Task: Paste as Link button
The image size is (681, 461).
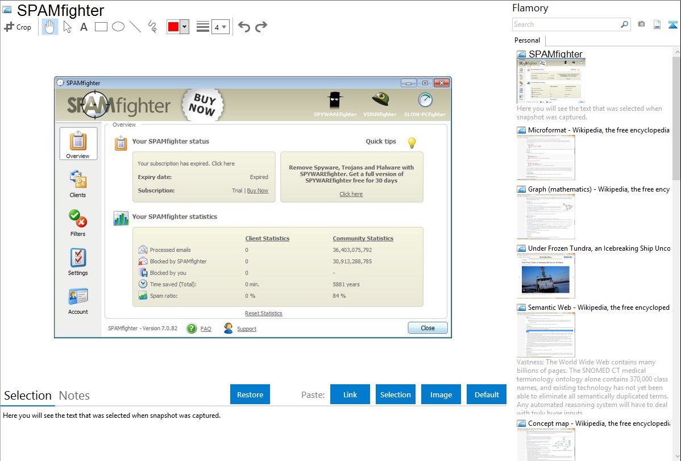Action: pos(350,394)
